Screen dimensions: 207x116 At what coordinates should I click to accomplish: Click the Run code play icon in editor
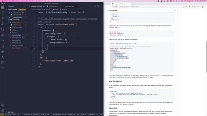click(x=95, y=6)
